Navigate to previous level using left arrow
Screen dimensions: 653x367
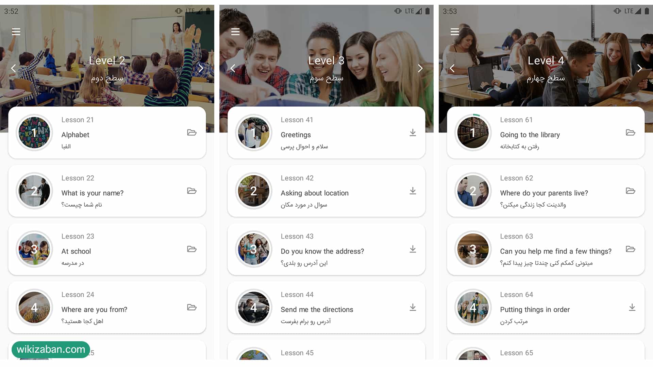(13, 68)
